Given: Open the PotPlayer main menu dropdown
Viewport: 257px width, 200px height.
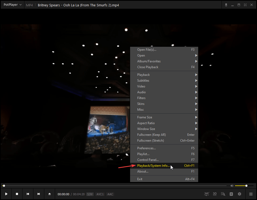Looking at the screenshot, I should point(12,5).
